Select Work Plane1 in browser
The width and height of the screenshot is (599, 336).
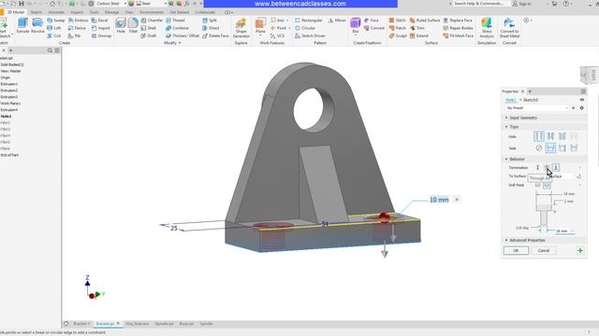click(10, 104)
